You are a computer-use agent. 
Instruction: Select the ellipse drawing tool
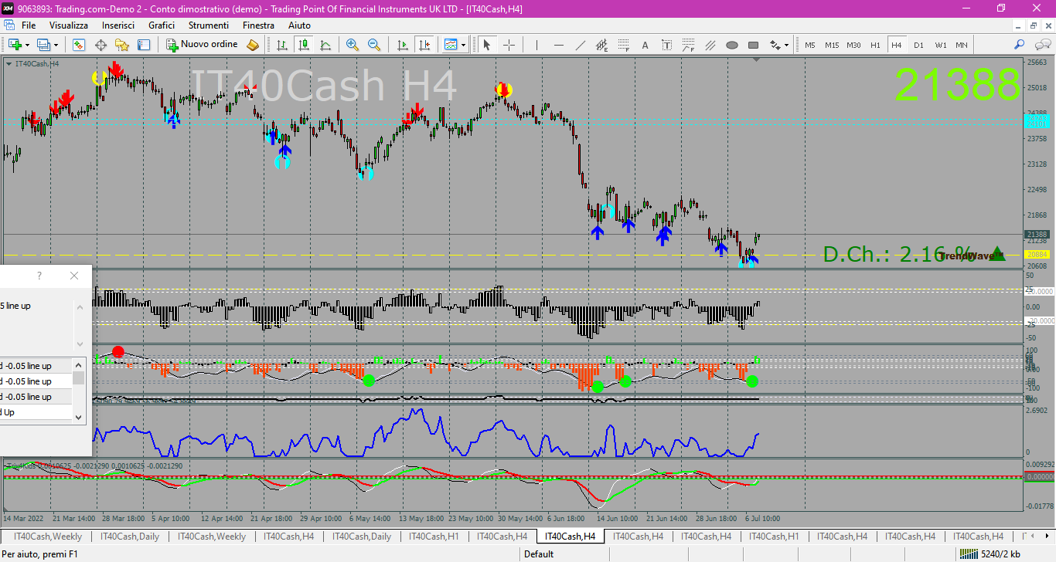point(732,45)
